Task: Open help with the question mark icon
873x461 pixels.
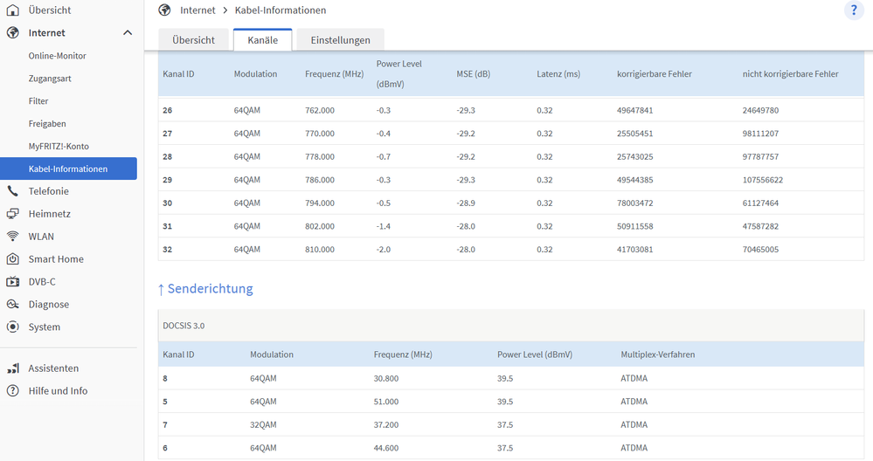Action: click(x=853, y=10)
